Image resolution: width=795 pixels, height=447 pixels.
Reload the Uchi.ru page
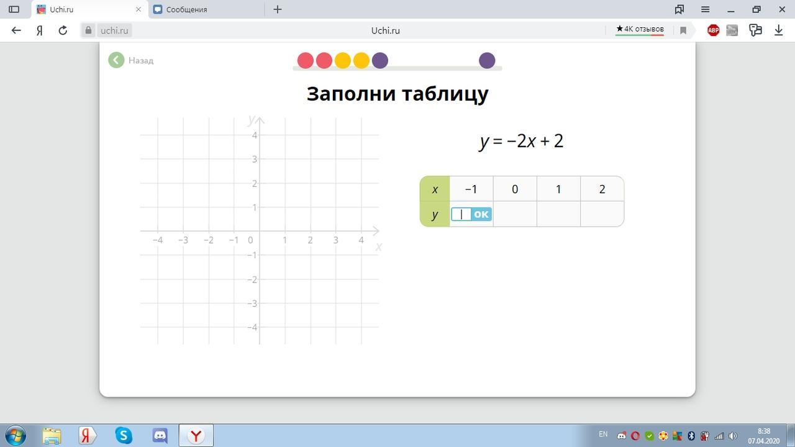[63, 30]
